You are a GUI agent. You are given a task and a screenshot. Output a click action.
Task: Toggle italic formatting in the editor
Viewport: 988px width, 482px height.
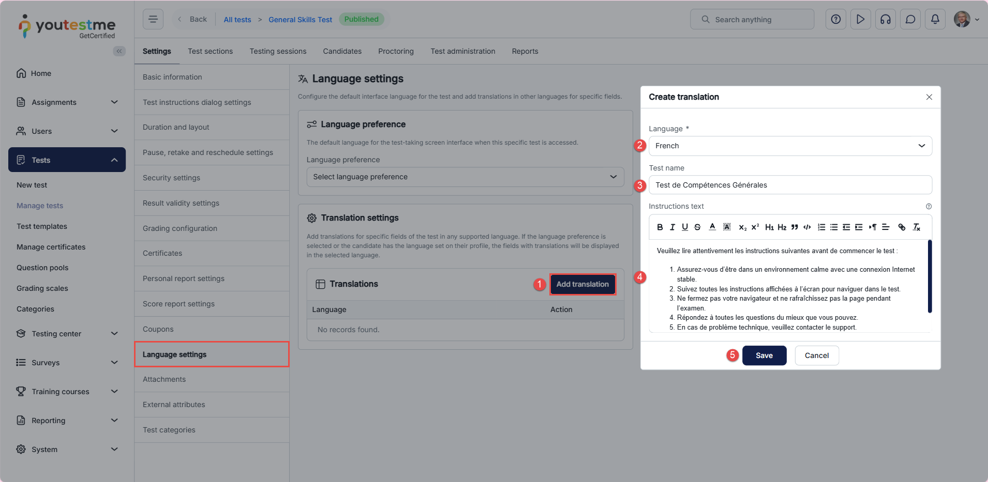click(x=672, y=227)
